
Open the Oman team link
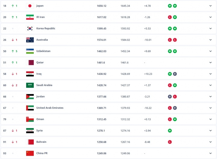click(40, 119)
